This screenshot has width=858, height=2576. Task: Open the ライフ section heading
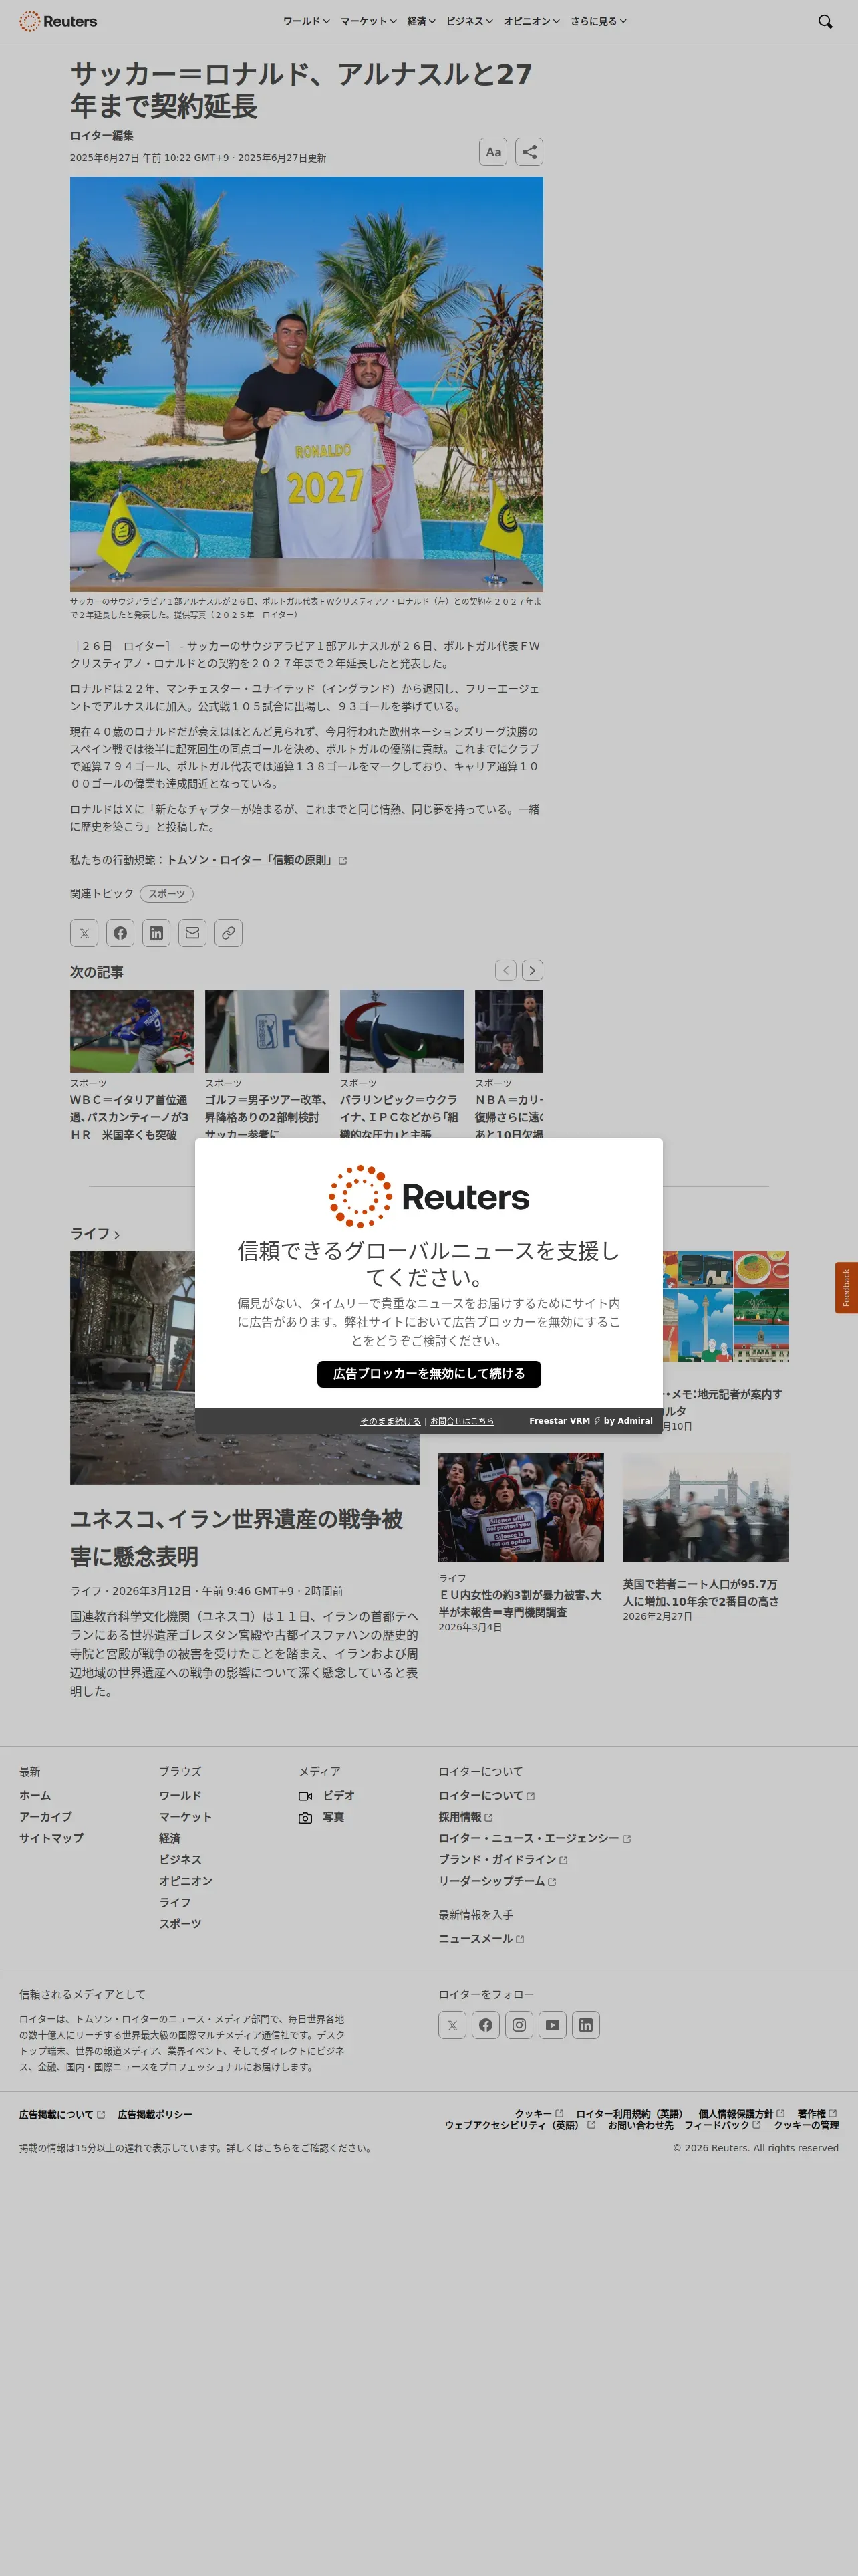pyautogui.click(x=95, y=1234)
